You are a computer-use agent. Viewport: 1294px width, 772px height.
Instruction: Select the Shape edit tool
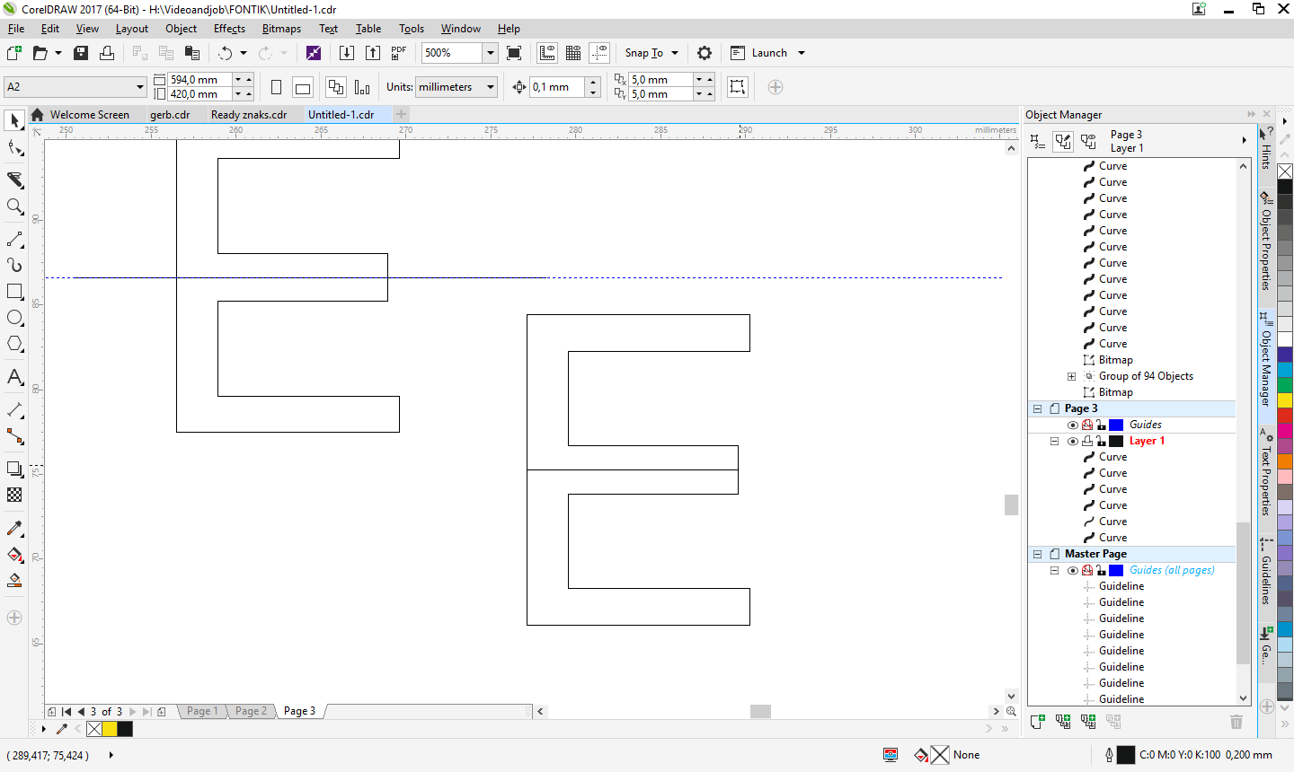pyautogui.click(x=14, y=148)
